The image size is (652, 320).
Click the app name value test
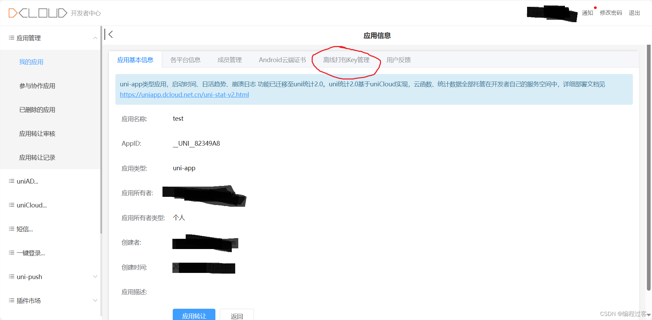pyautogui.click(x=178, y=118)
